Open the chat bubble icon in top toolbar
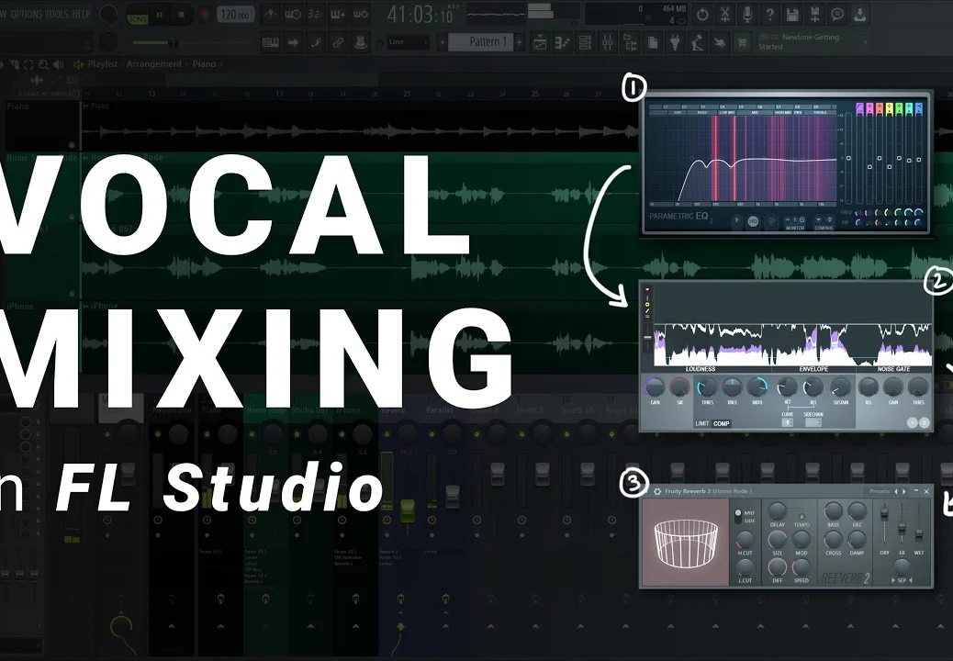 pyautogui.click(x=837, y=15)
